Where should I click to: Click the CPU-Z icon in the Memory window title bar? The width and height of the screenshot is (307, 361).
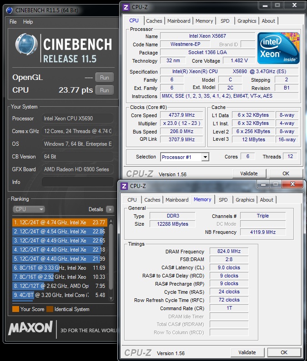point(124,186)
